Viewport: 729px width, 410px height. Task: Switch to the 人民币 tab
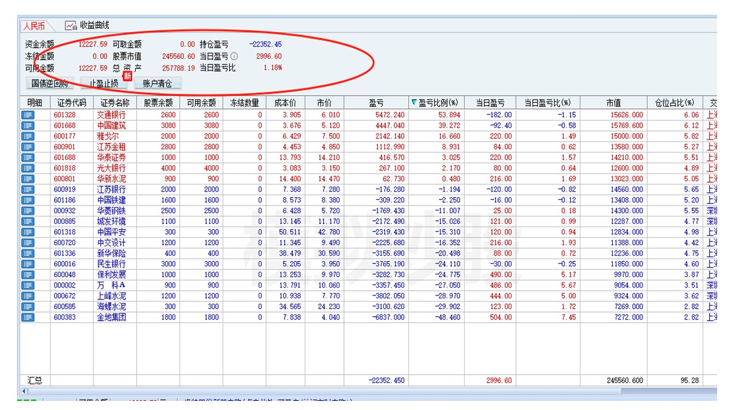click(x=34, y=26)
